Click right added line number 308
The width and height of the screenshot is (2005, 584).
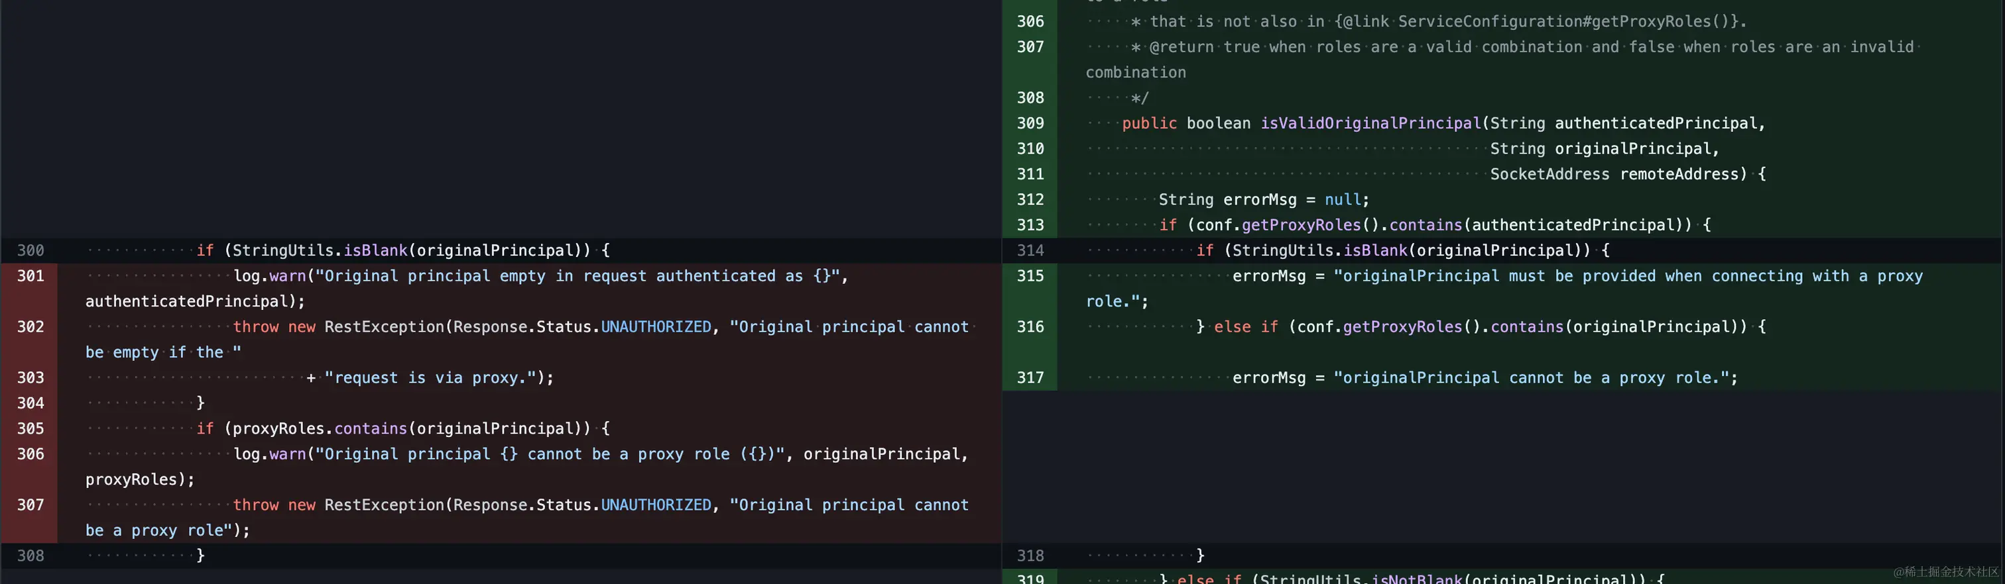tap(1030, 98)
